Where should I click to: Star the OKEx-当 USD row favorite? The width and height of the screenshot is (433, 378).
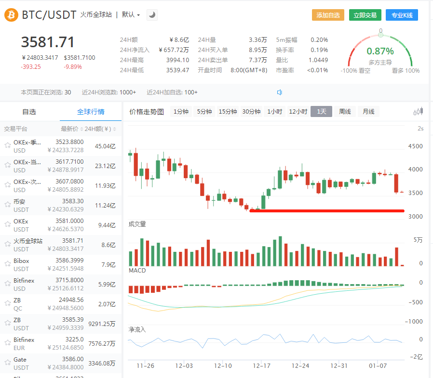coord(7,165)
